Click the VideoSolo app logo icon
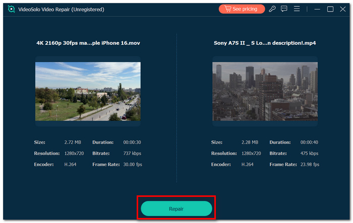The width and height of the screenshot is (353, 223). coord(11,9)
